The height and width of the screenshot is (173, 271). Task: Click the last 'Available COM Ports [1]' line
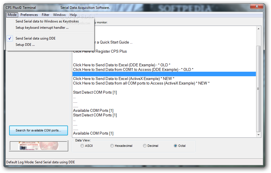pyautogui.click(x=93, y=133)
